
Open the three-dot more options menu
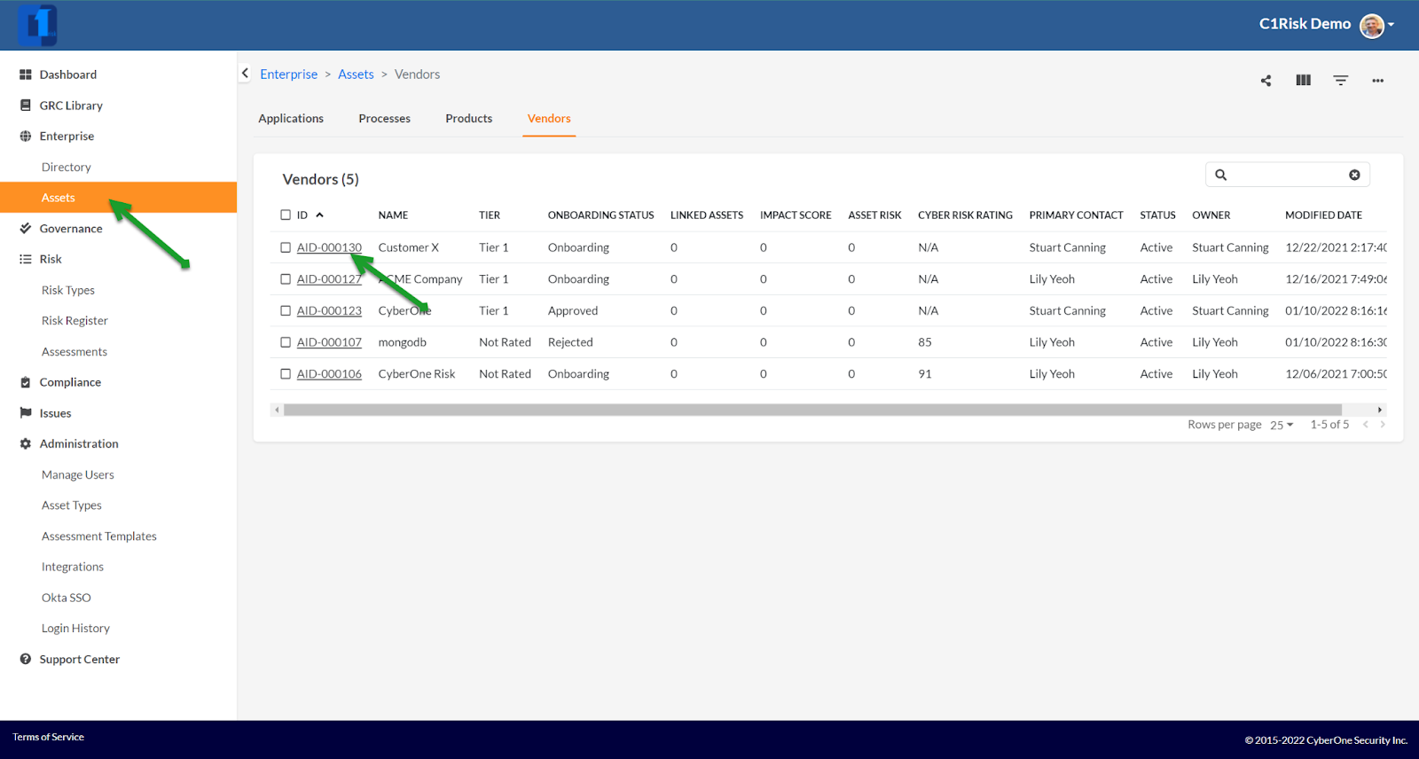click(1377, 81)
